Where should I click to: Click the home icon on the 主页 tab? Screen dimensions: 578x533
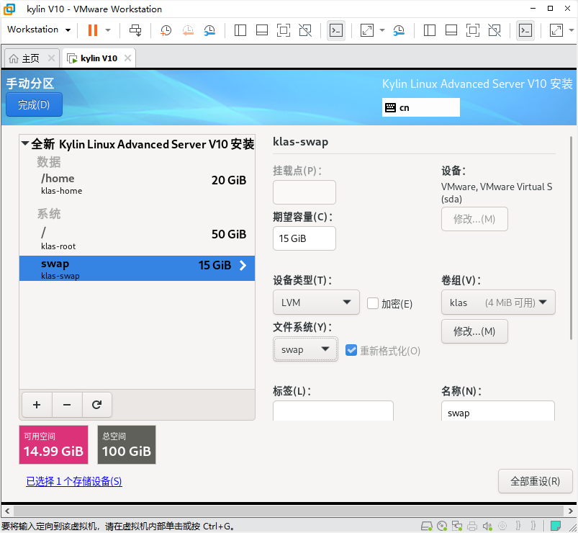click(x=14, y=58)
